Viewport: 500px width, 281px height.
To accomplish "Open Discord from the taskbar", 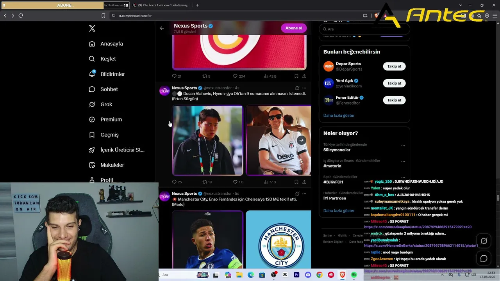I will 308,275.
